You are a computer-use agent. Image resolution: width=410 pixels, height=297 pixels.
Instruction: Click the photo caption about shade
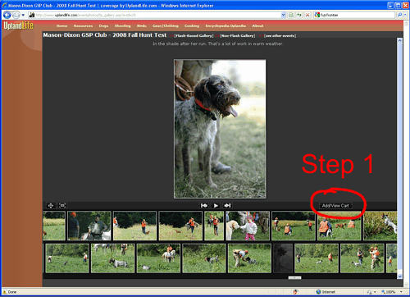(218, 43)
